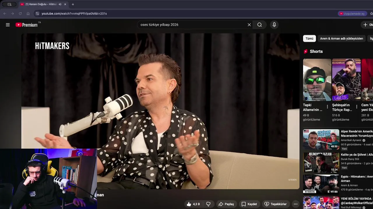The height and width of the screenshot is (209, 373).
Task: Open the tab groups button at top-left
Action: pos(9,4)
